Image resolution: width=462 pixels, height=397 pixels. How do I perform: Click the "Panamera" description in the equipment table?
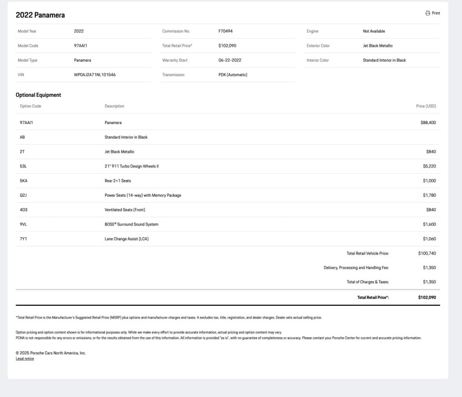click(x=113, y=122)
